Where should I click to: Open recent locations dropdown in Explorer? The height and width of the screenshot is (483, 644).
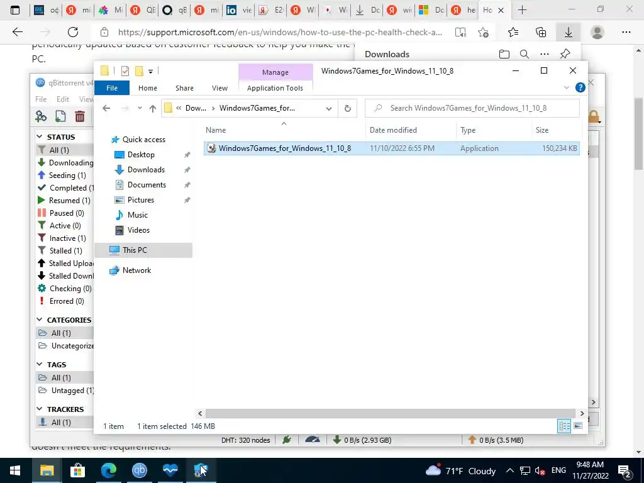pyautogui.click(x=140, y=108)
